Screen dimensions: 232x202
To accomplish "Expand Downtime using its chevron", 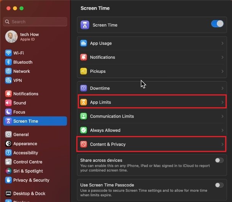I will [x=223, y=88].
